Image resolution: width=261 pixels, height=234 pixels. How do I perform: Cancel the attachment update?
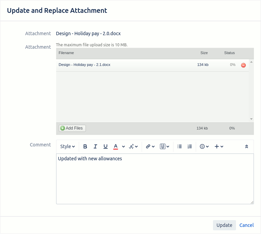246,225
